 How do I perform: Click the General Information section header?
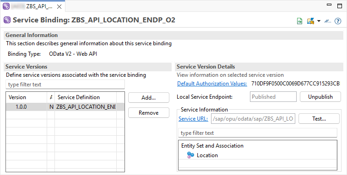click(173, 35)
